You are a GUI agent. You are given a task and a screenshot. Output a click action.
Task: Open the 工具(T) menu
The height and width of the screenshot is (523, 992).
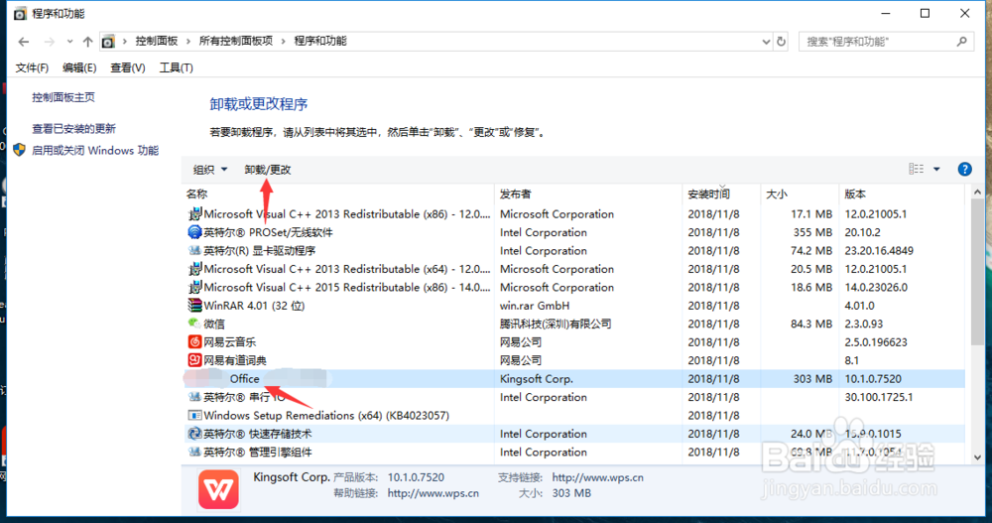point(176,67)
